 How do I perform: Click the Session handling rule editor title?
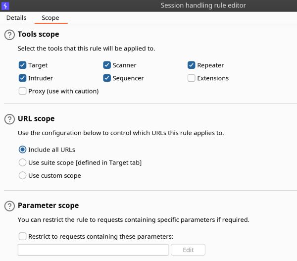203,5
